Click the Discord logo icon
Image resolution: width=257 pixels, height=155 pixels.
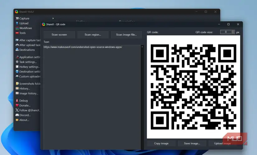pyautogui.click(x=17, y=115)
